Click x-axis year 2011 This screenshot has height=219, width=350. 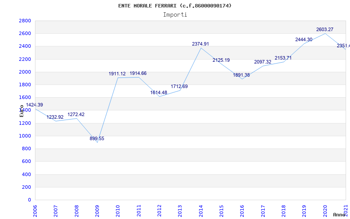coord(139,211)
